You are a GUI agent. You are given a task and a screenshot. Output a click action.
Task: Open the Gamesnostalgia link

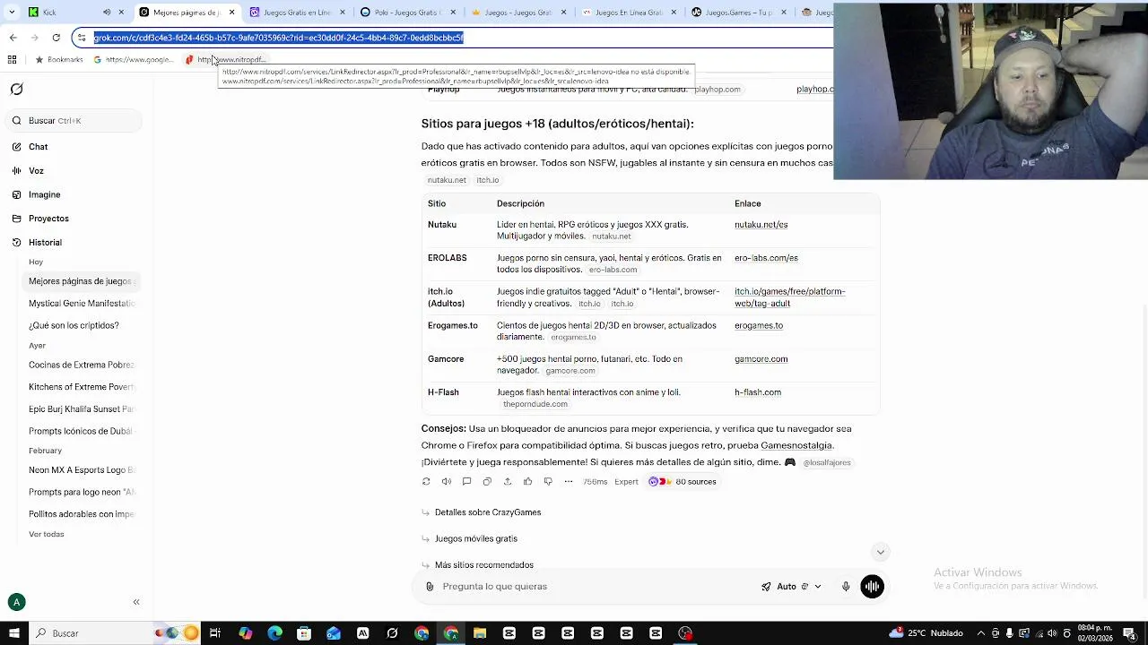click(796, 445)
